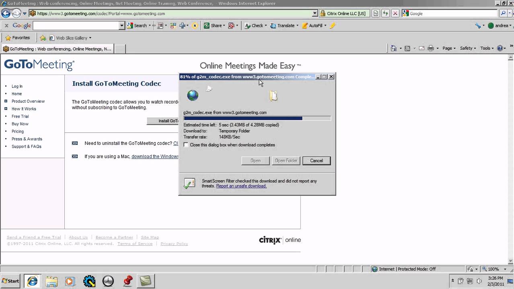Click the RSS feeds icon
Screen dimensions: 514x289
pyautogui.click(x=407, y=48)
